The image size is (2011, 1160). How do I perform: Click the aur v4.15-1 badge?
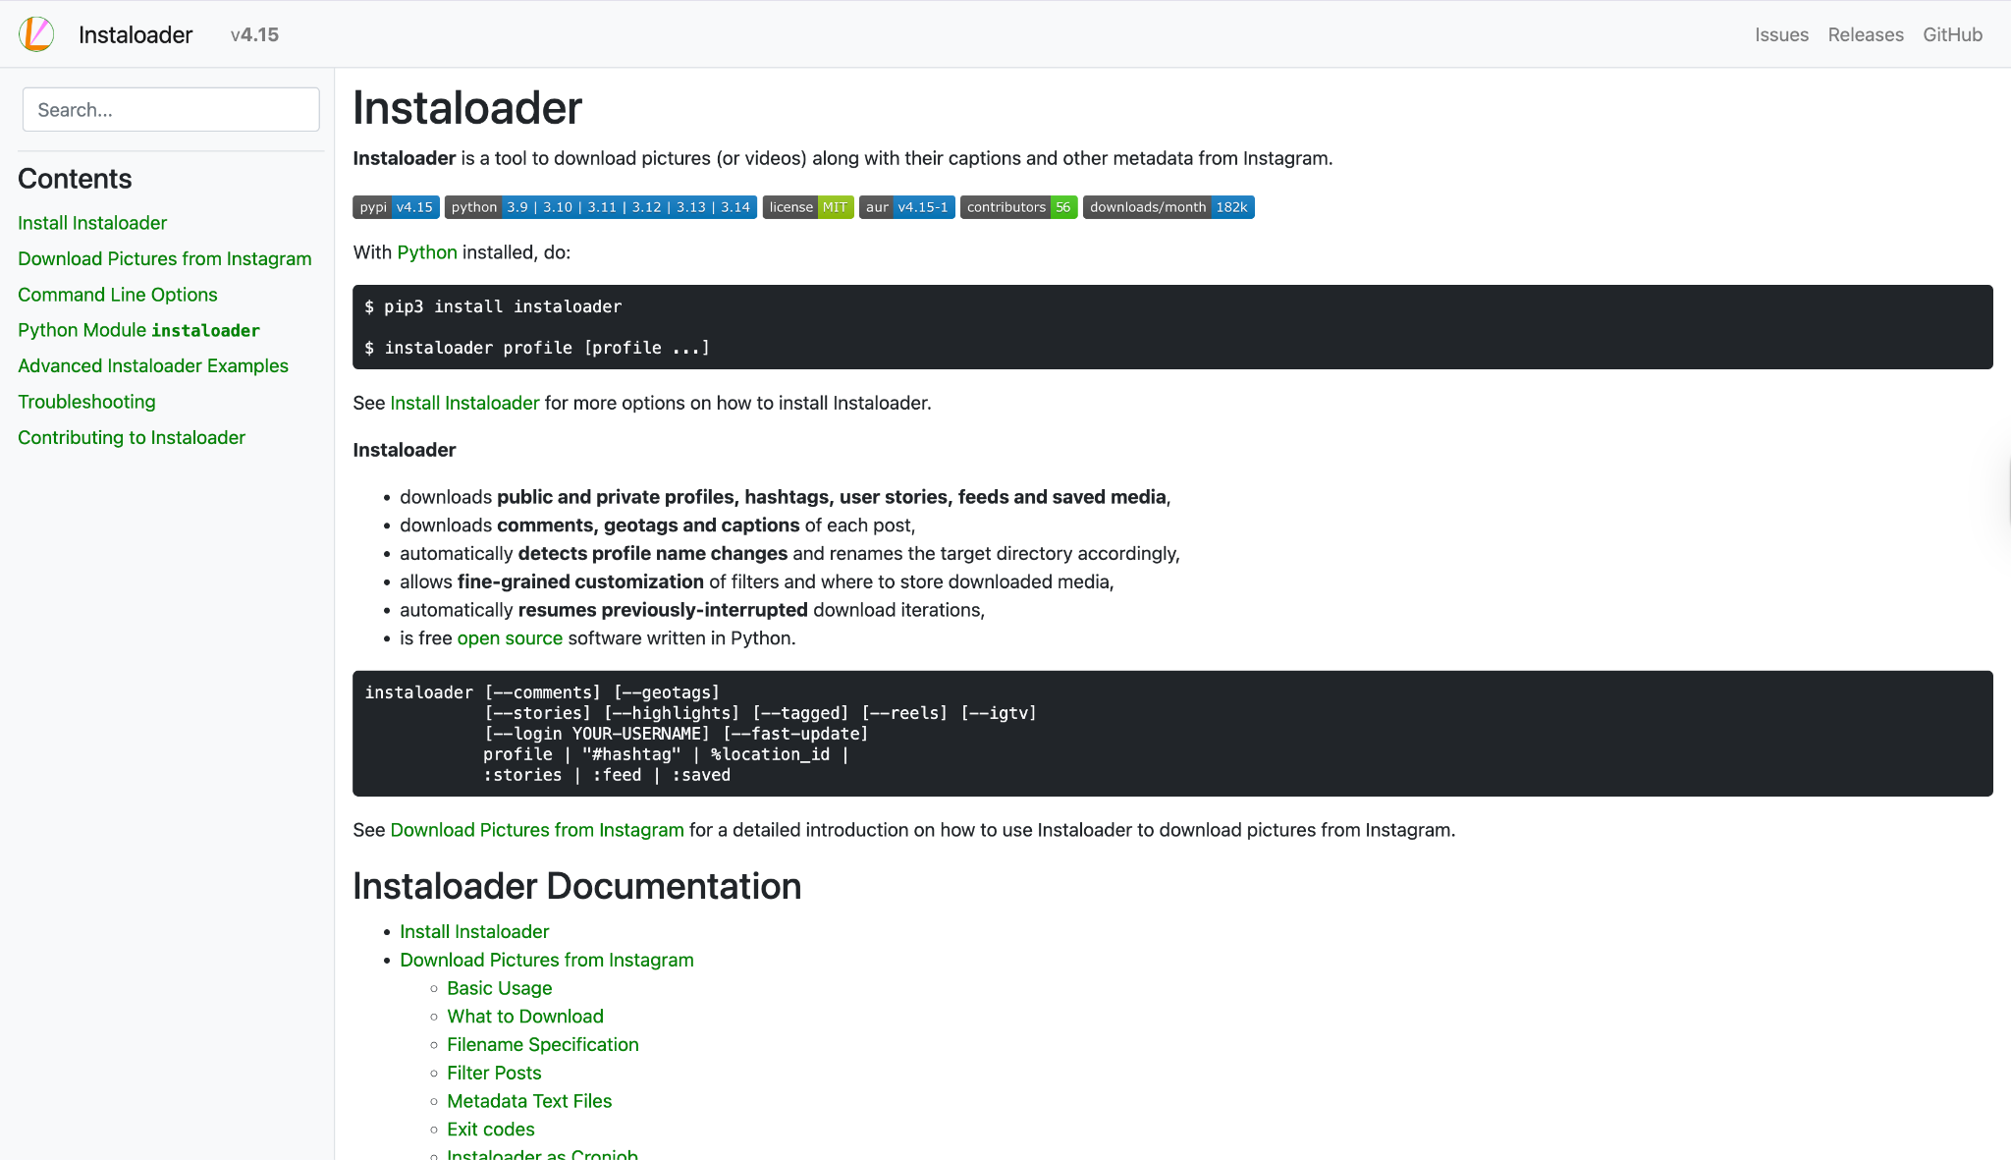point(906,207)
